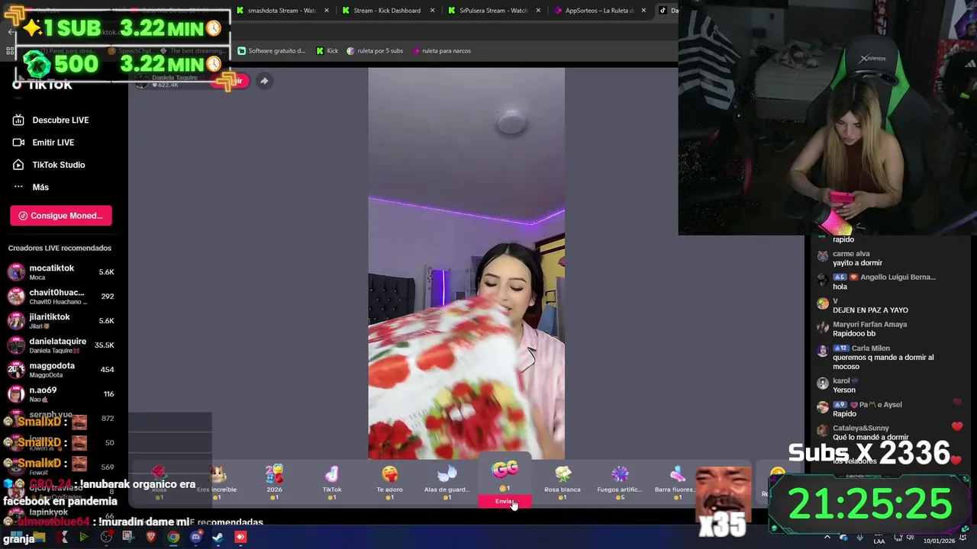Open TikTok Studio from the sidebar
977x549 pixels.
49,165
